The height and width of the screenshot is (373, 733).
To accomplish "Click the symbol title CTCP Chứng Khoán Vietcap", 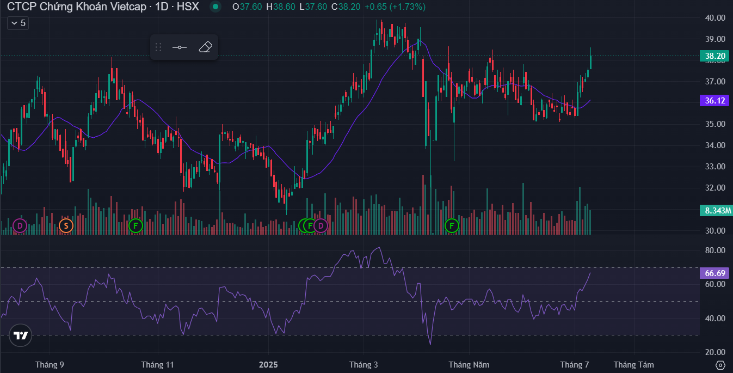I will click(77, 7).
